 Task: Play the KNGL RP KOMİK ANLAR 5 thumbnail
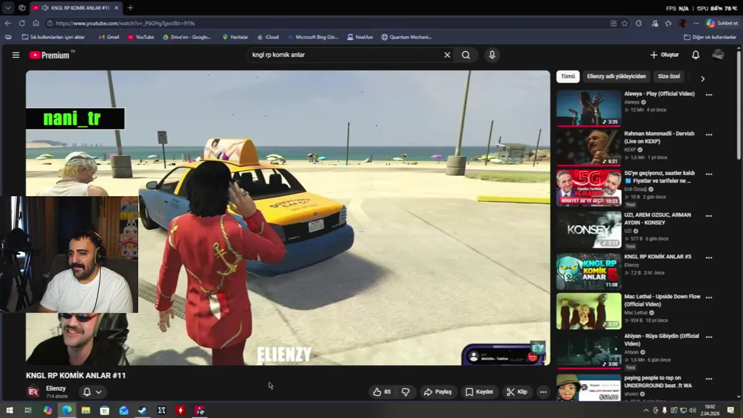pos(589,271)
